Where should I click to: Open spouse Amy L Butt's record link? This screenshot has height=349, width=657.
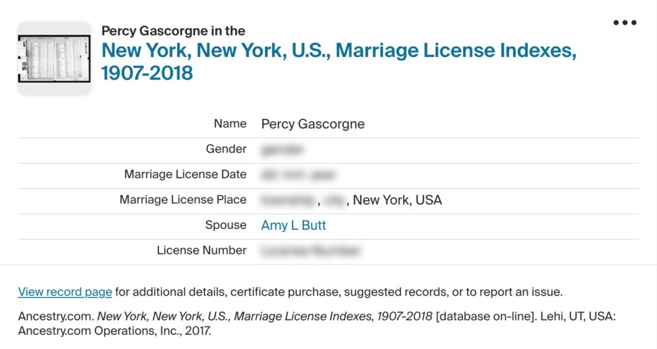coord(293,225)
